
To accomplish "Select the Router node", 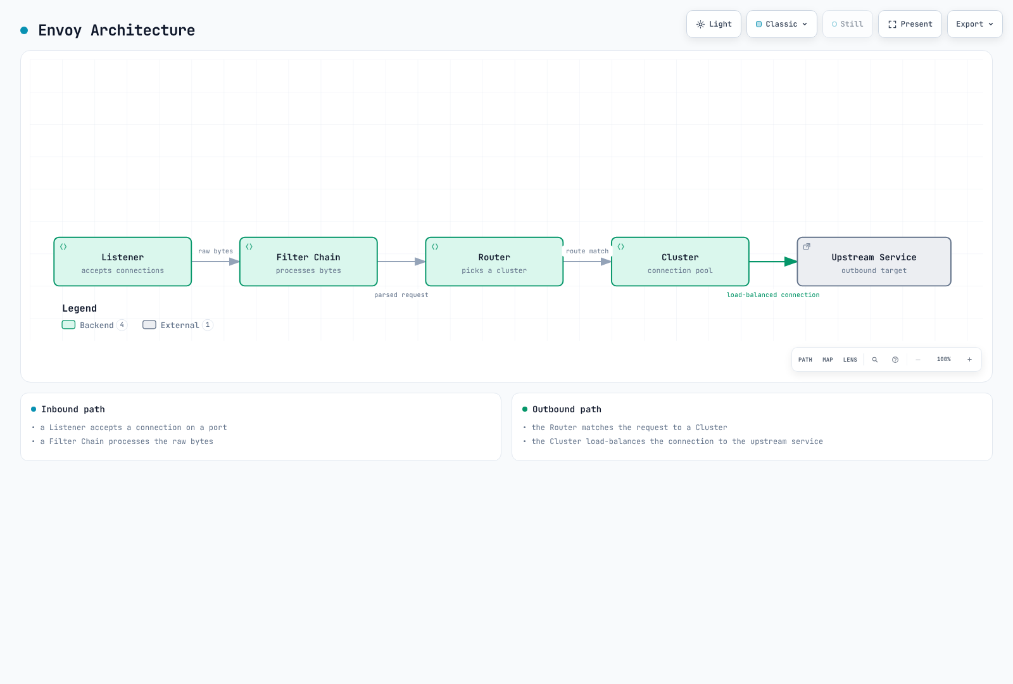I will (x=494, y=262).
